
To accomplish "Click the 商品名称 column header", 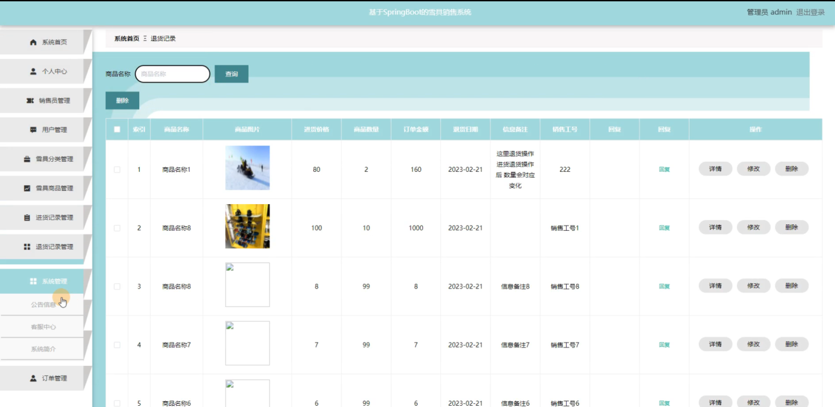I will point(176,130).
